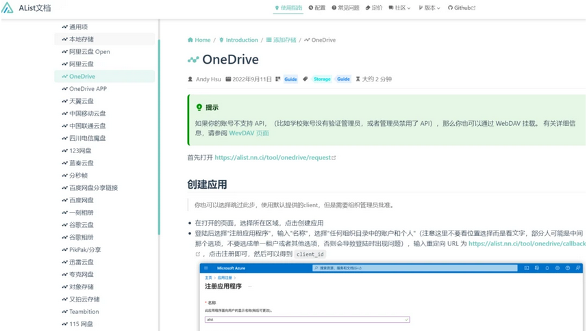Open the 定价 navigation item
The width and height of the screenshot is (587, 331).
[x=374, y=8]
